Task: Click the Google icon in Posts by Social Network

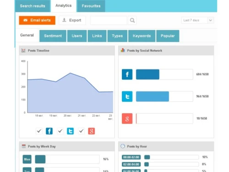Action: [127, 118]
